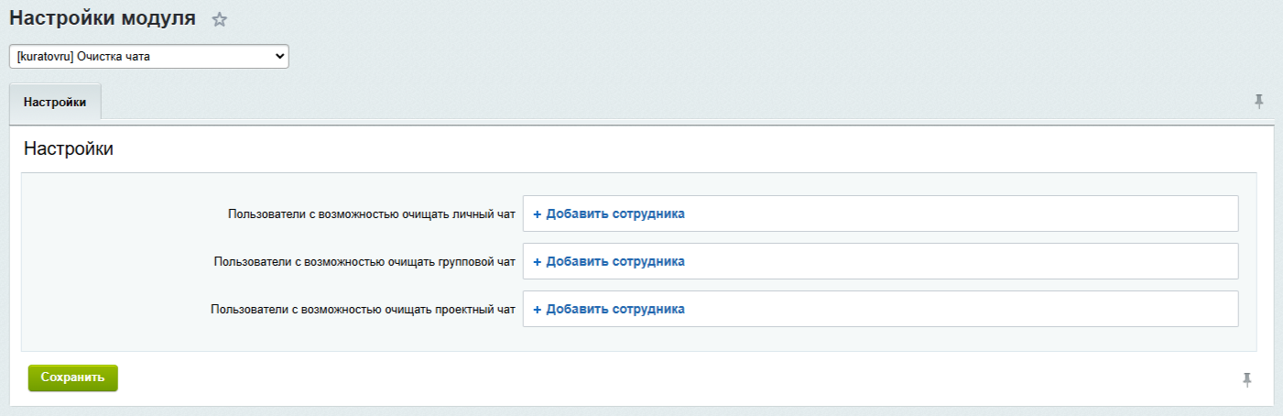The image size is (1283, 416).
Task: Click the plus sign in личный чат row
Action: 538,213
